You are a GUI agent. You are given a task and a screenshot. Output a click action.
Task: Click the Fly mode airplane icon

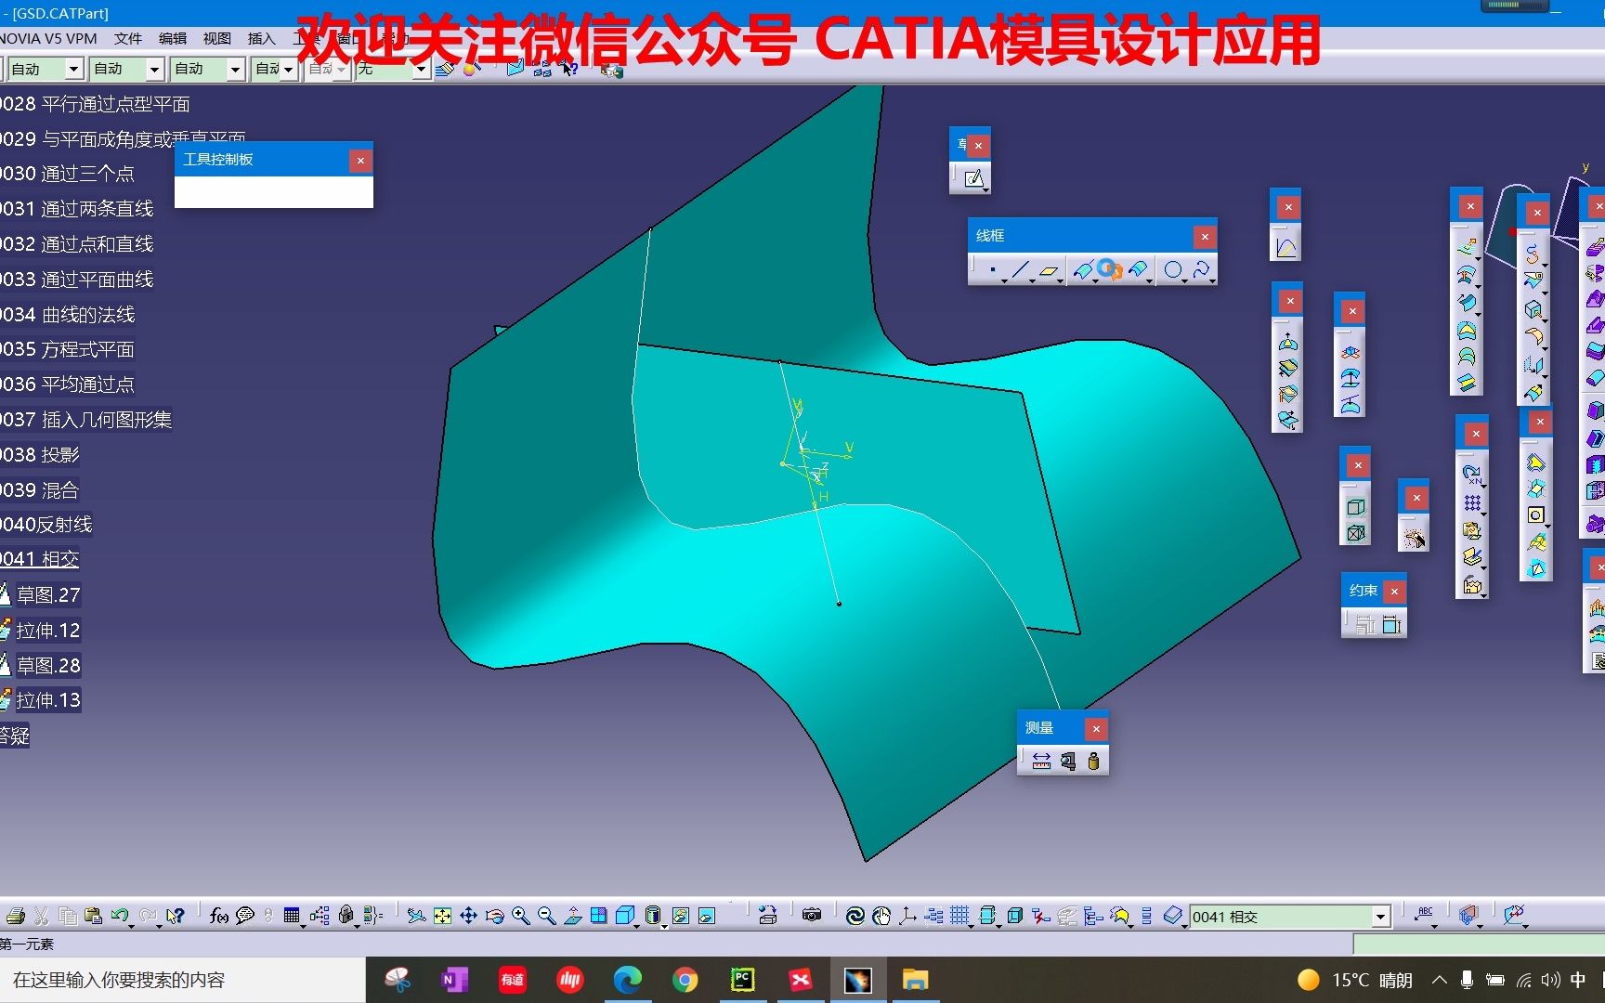[417, 917]
